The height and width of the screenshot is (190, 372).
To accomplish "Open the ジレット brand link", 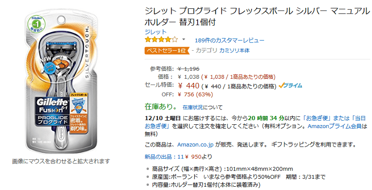I will coord(155,32).
